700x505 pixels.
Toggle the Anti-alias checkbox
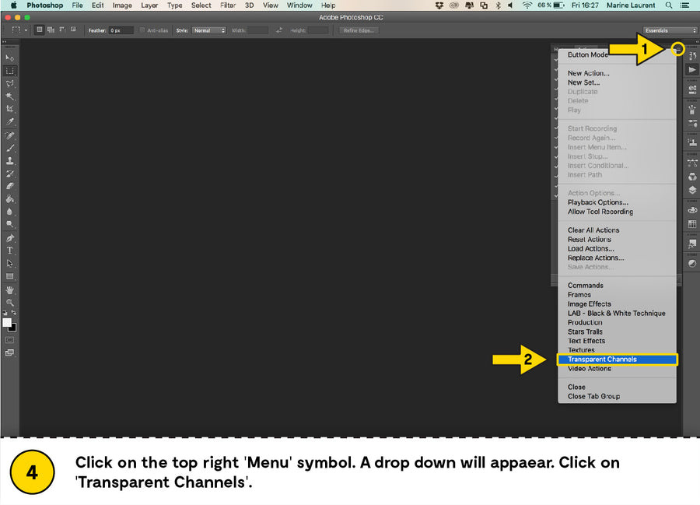pyautogui.click(x=142, y=30)
